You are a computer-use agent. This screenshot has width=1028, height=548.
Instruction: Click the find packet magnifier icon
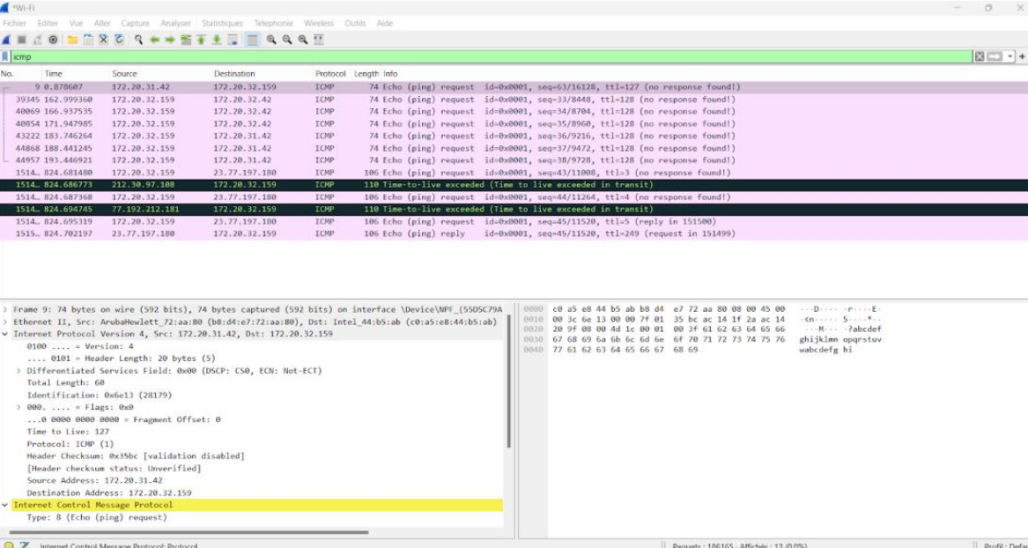139,41
